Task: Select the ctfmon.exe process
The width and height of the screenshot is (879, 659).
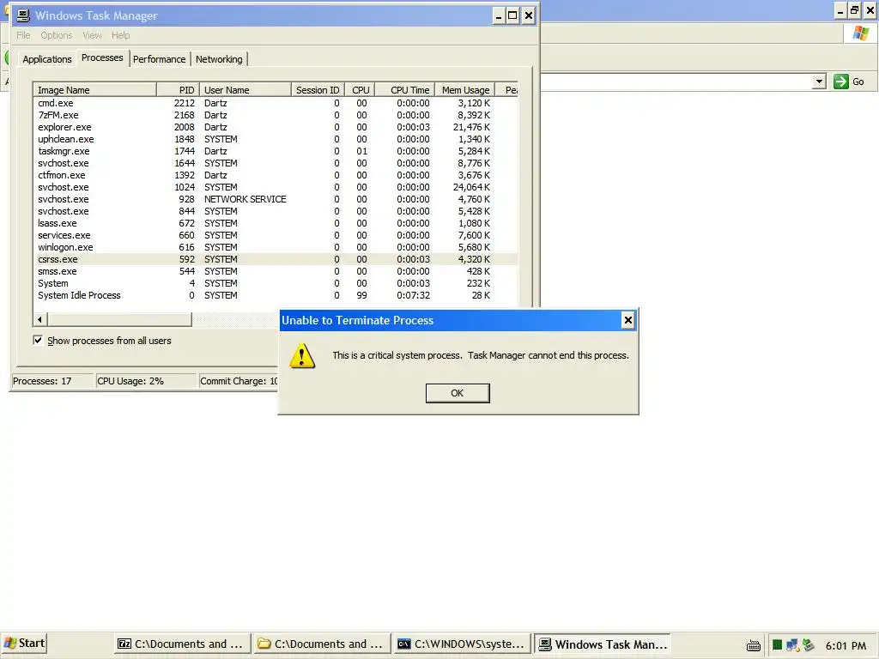Action: [x=276, y=175]
